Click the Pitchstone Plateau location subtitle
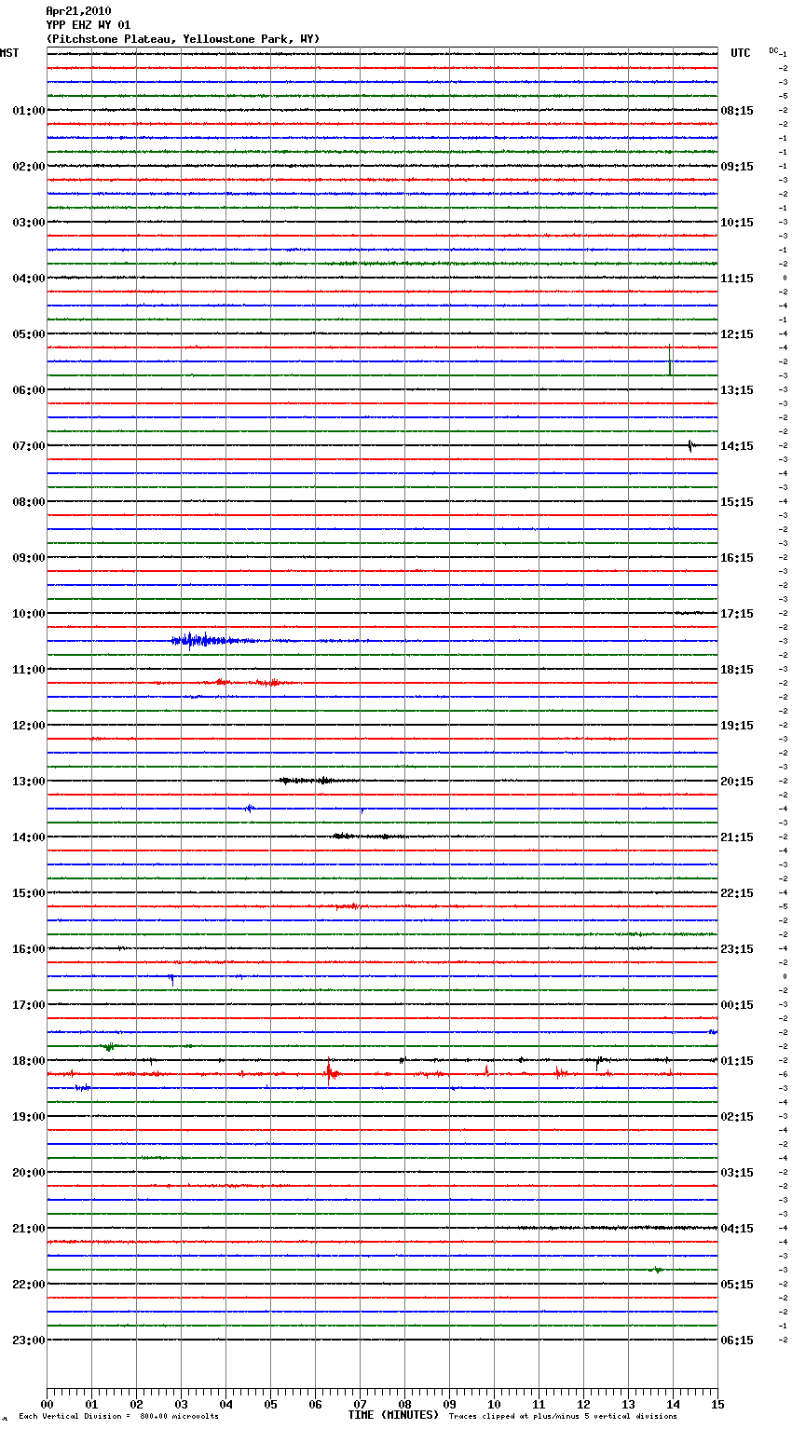Image resolution: width=792 pixels, height=1429 pixels. (x=183, y=39)
